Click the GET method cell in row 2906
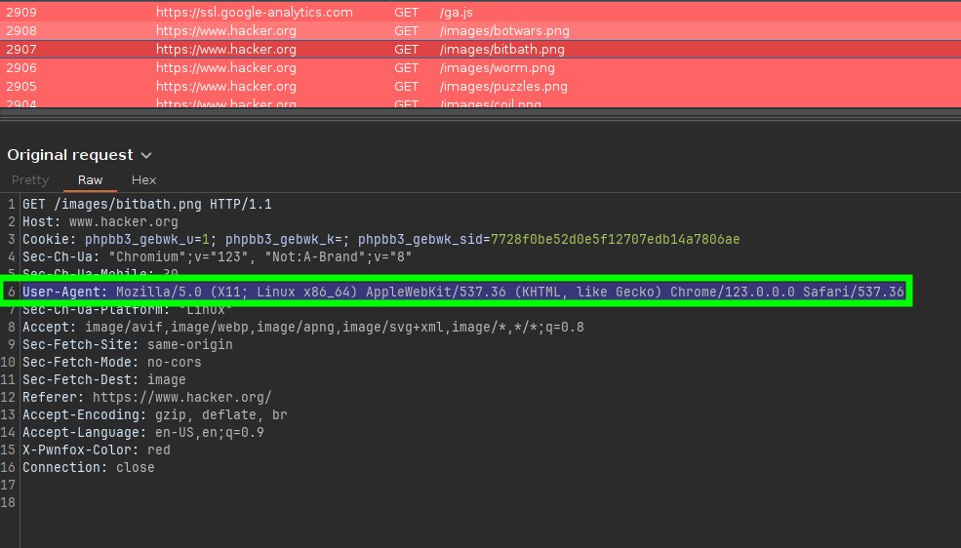 click(406, 68)
